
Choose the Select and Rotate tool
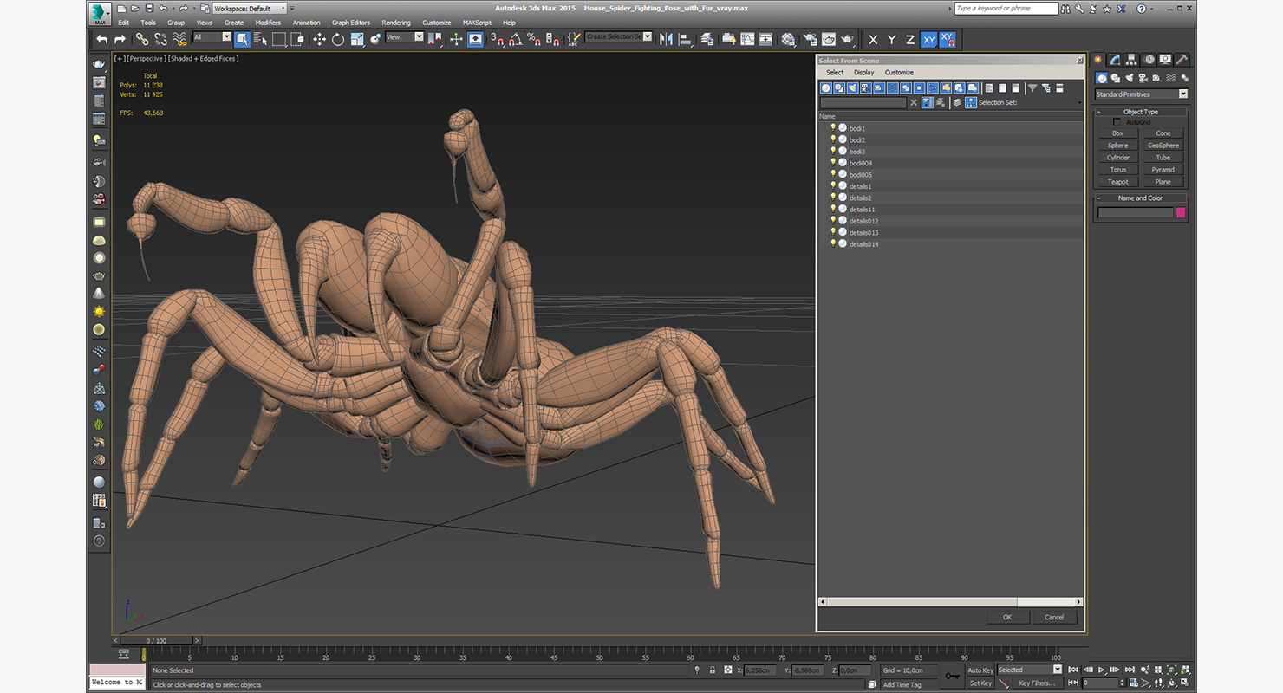pos(338,39)
